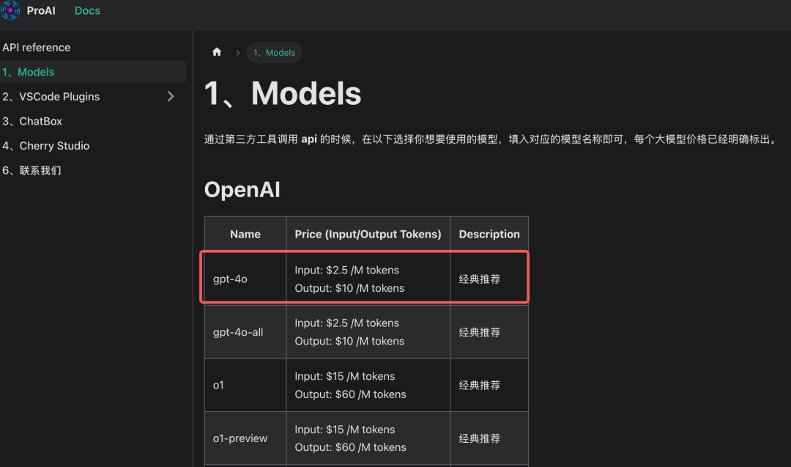Screen dimensions: 791x467
Task: Open the ProAI brand name link
Action: [x=41, y=10]
